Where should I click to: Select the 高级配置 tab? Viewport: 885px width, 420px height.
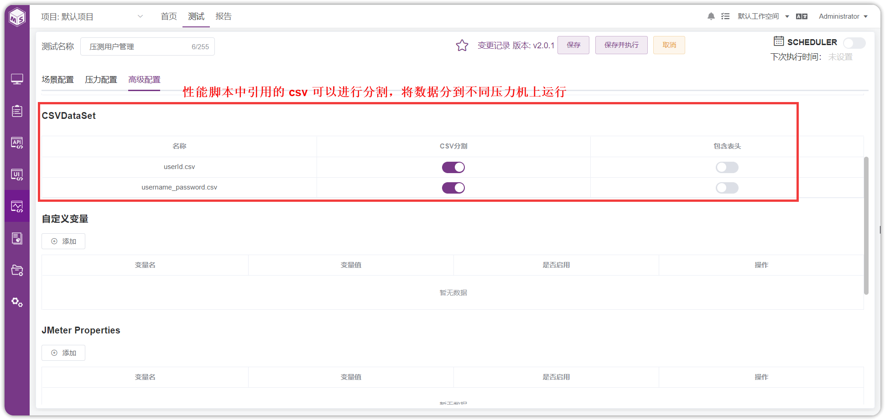tap(144, 80)
